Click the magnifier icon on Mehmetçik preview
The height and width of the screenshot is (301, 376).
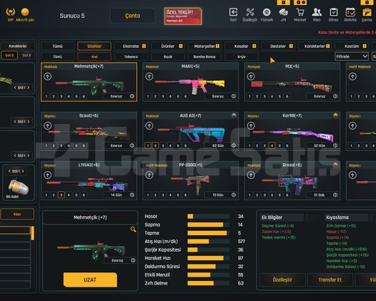tap(133, 229)
